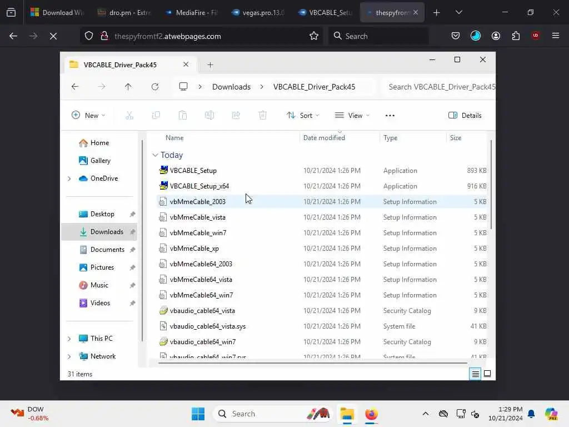Click the tracking protection shield icon

(89, 36)
